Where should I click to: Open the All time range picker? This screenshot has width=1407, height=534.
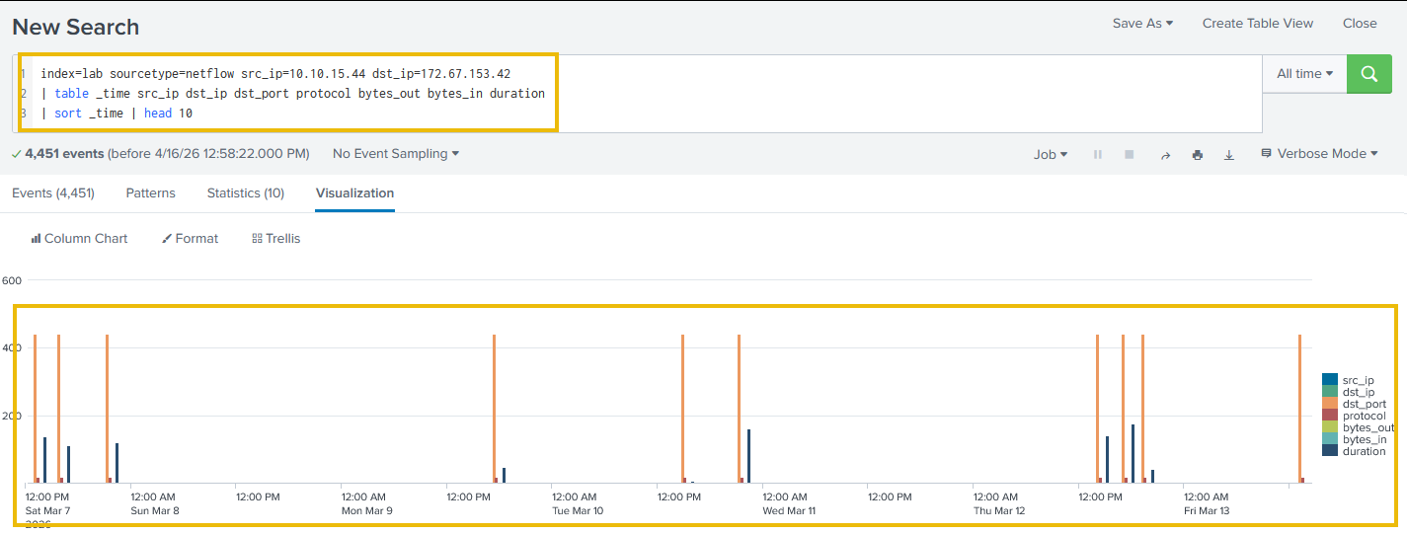[x=1304, y=74]
